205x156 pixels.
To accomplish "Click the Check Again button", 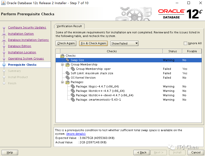I will coord(66,43).
